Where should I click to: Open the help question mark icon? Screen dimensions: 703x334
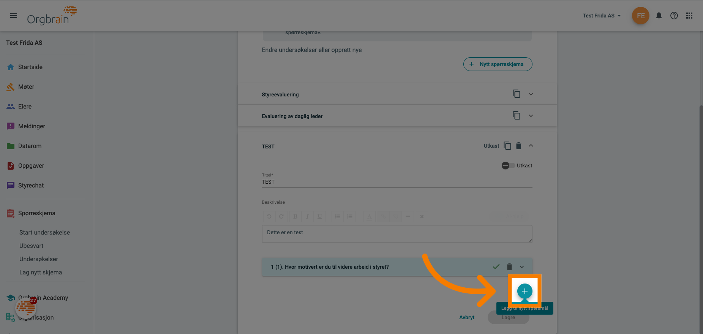(x=674, y=16)
